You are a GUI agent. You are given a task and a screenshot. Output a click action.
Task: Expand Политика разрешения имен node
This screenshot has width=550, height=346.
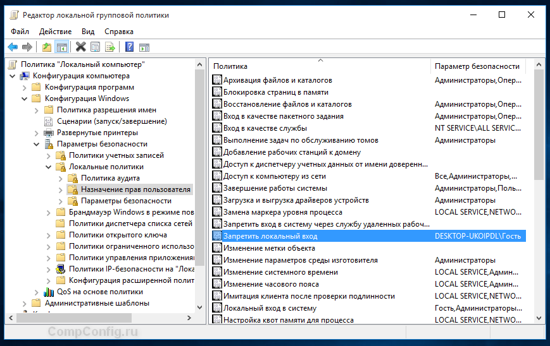pos(37,110)
